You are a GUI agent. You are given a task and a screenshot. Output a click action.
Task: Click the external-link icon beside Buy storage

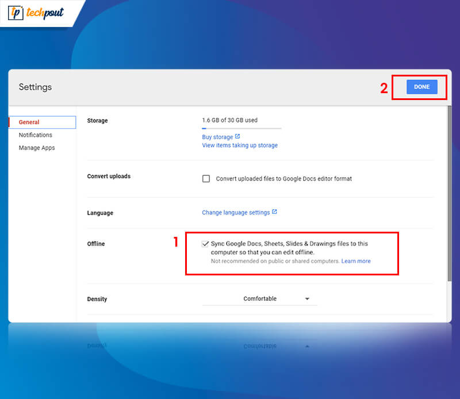click(237, 136)
